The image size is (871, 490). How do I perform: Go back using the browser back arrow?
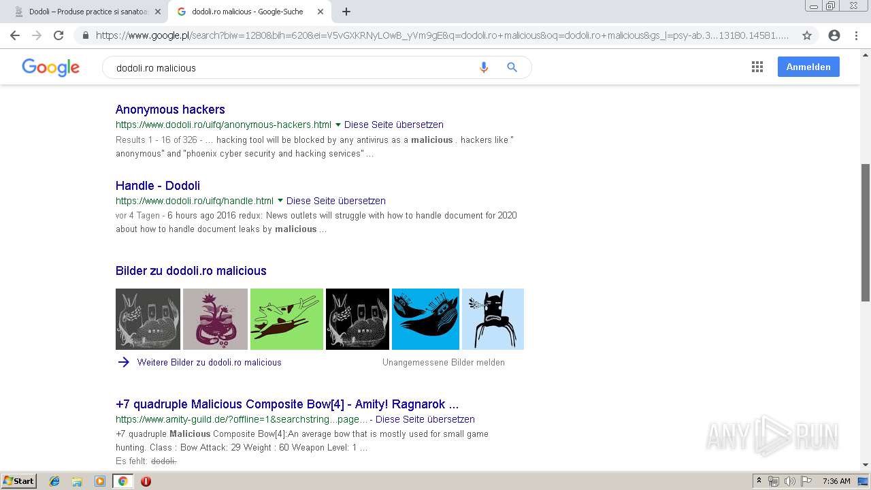[15, 35]
